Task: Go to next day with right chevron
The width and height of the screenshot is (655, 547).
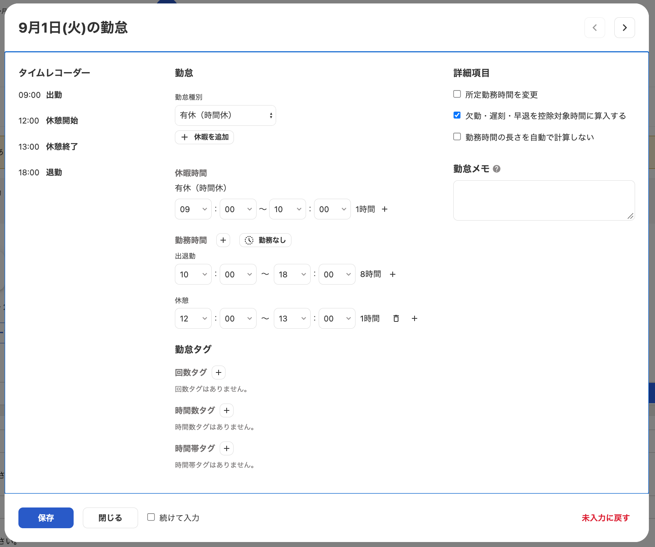Action: tap(624, 28)
